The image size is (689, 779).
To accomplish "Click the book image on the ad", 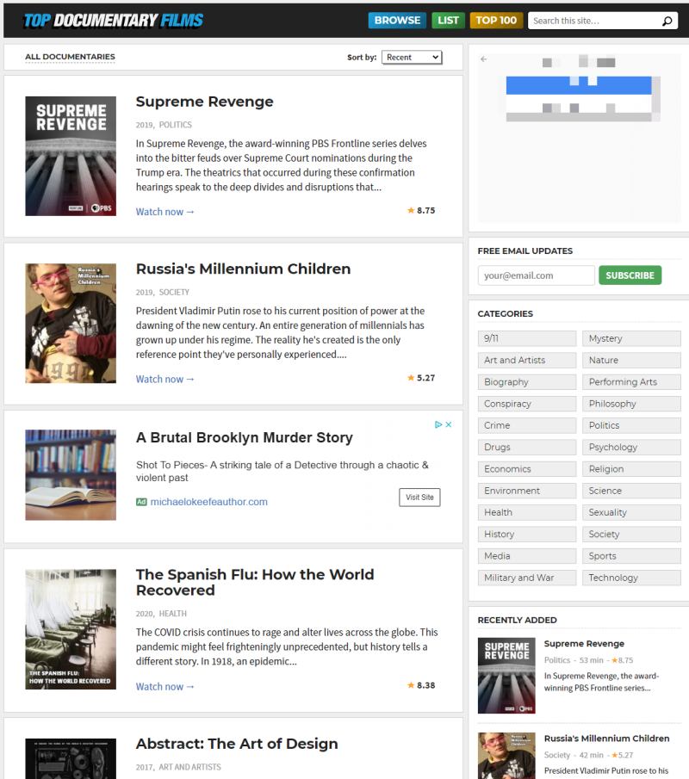I will [71, 475].
